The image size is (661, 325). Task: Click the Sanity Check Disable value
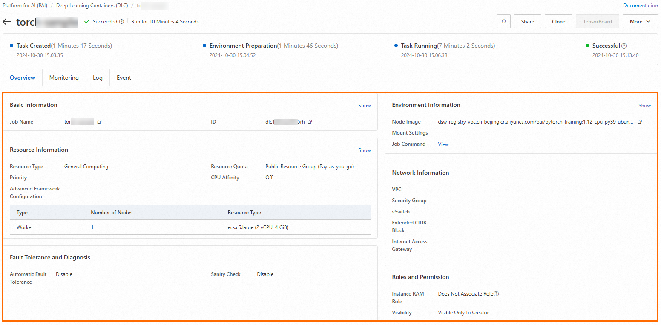click(x=265, y=274)
